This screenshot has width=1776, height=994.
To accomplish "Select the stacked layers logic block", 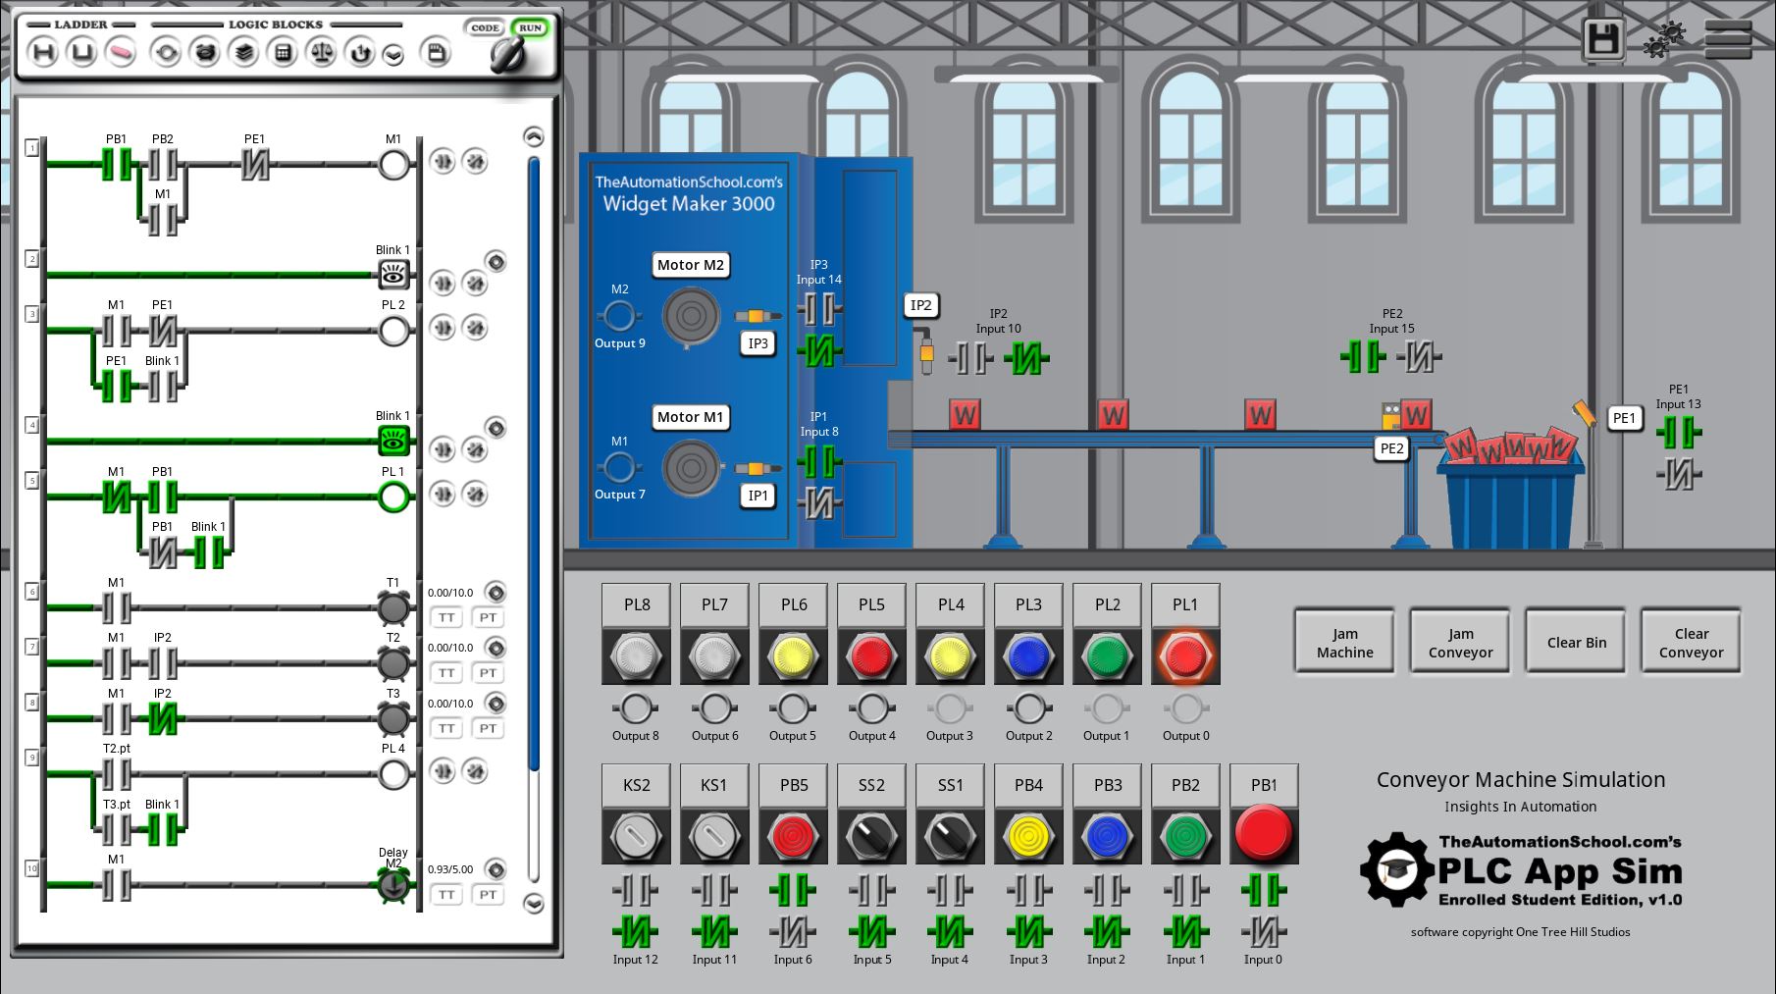I will point(243,53).
